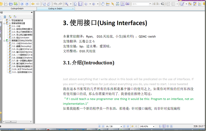Click the pencil annotation tool icon
This screenshot has width=206, height=131.
(x=182, y=4)
